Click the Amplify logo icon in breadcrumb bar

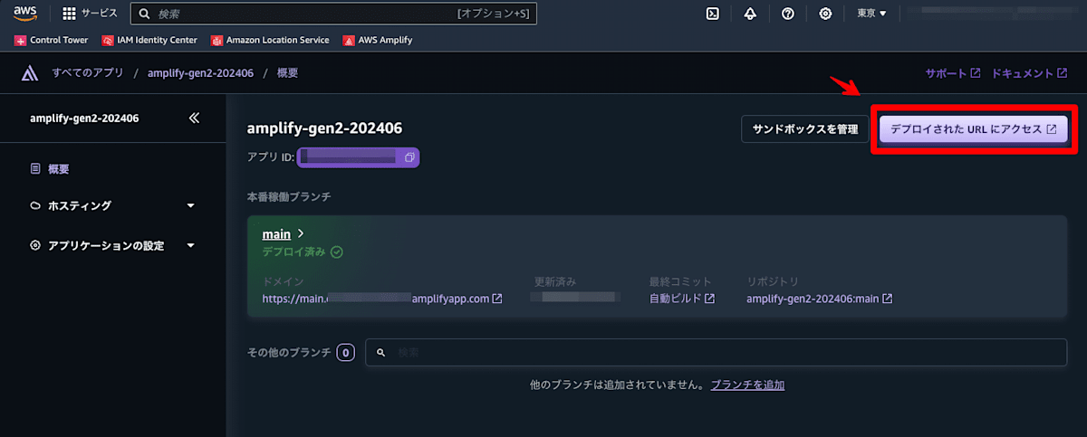[28, 73]
